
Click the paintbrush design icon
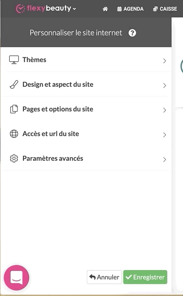coord(14,85)
